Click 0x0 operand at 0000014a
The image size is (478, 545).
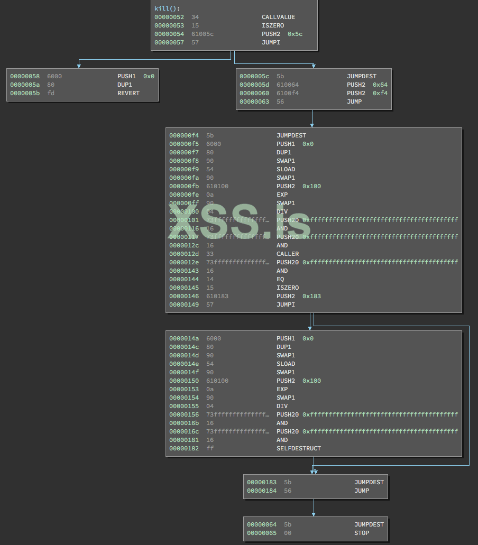[x=308, y=338]
